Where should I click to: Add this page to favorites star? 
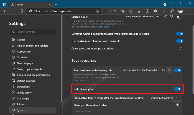[x=97, y=11]
